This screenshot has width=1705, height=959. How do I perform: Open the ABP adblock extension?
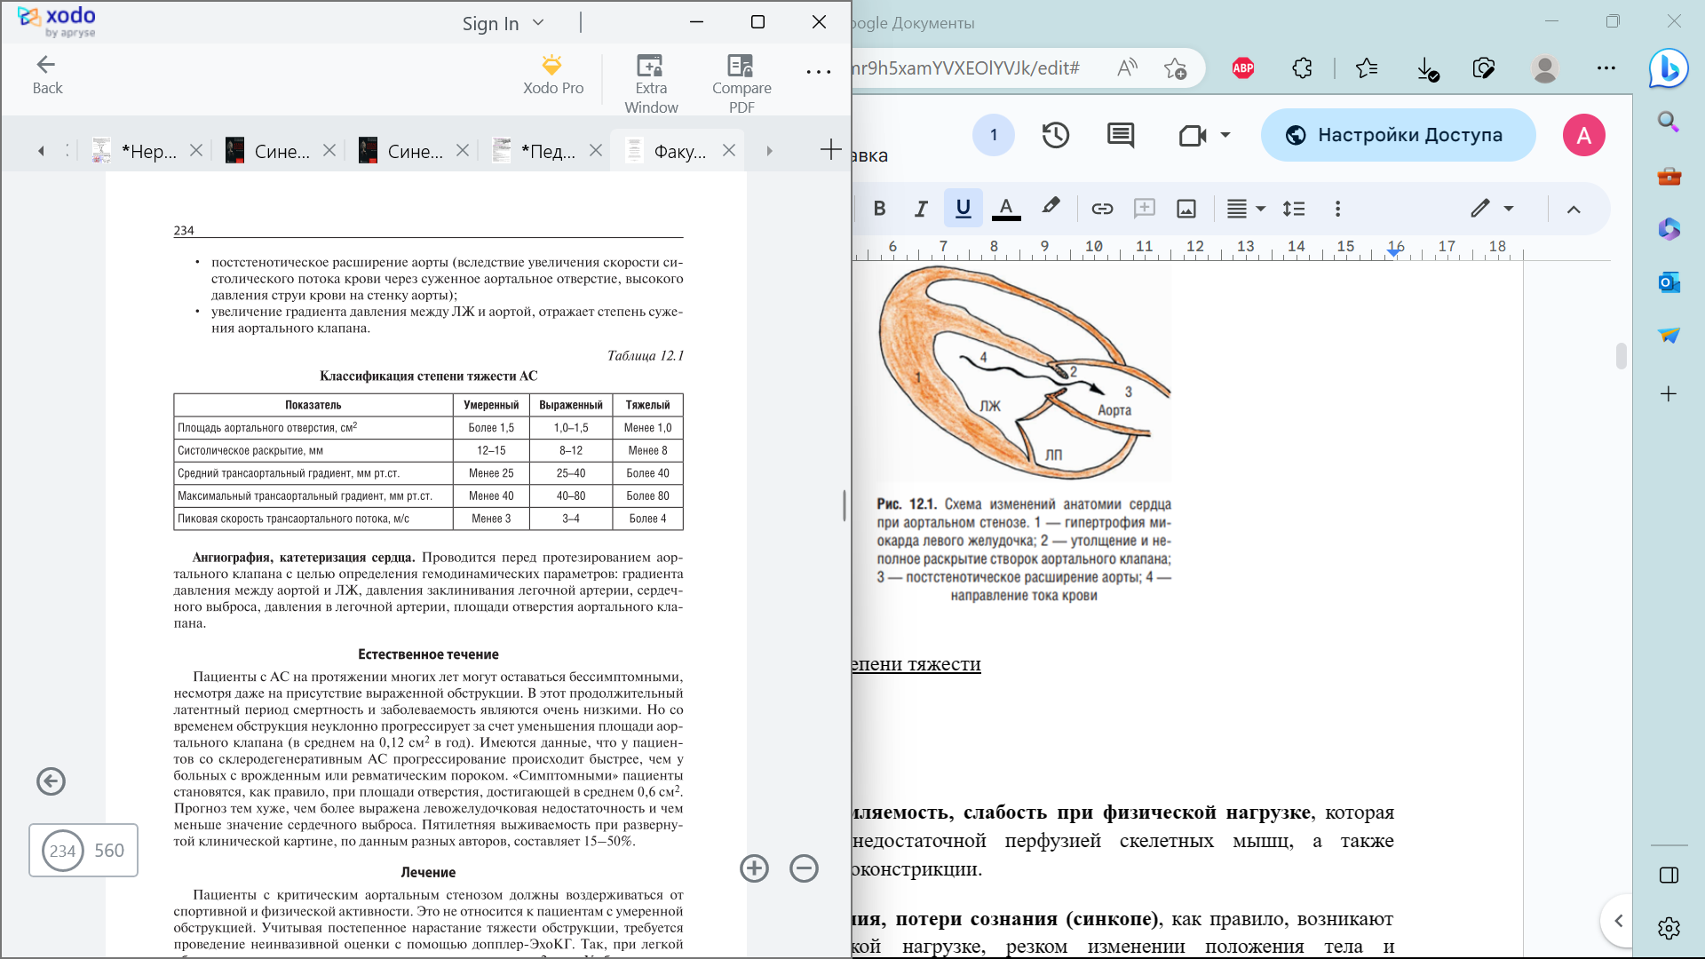point(1242,68)
